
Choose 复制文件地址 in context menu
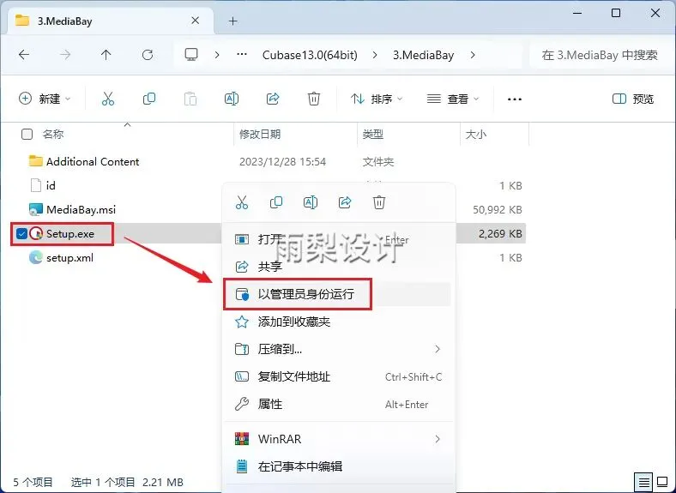339,376
